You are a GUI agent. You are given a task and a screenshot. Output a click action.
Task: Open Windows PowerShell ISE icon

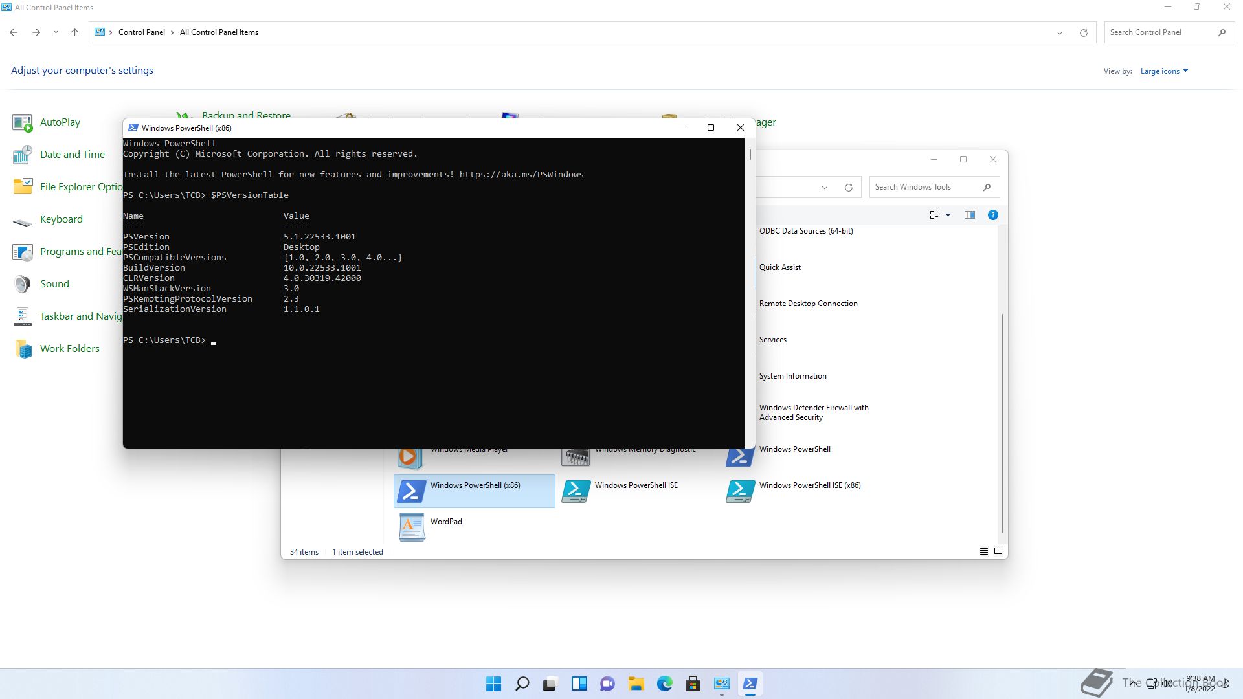tap(576, 491)
